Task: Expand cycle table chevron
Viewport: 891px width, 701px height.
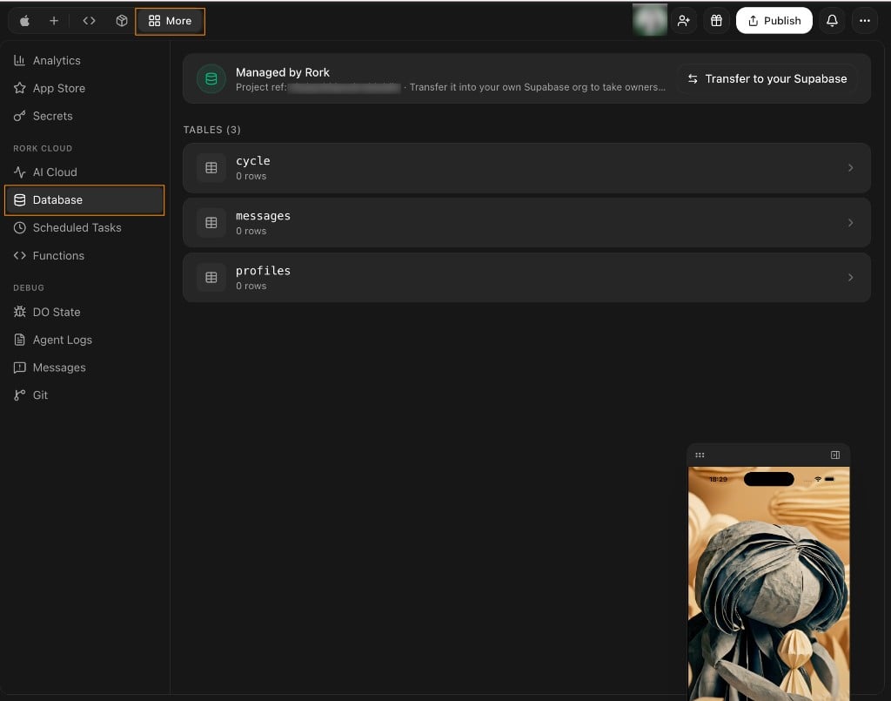Action: pos(850,168)
